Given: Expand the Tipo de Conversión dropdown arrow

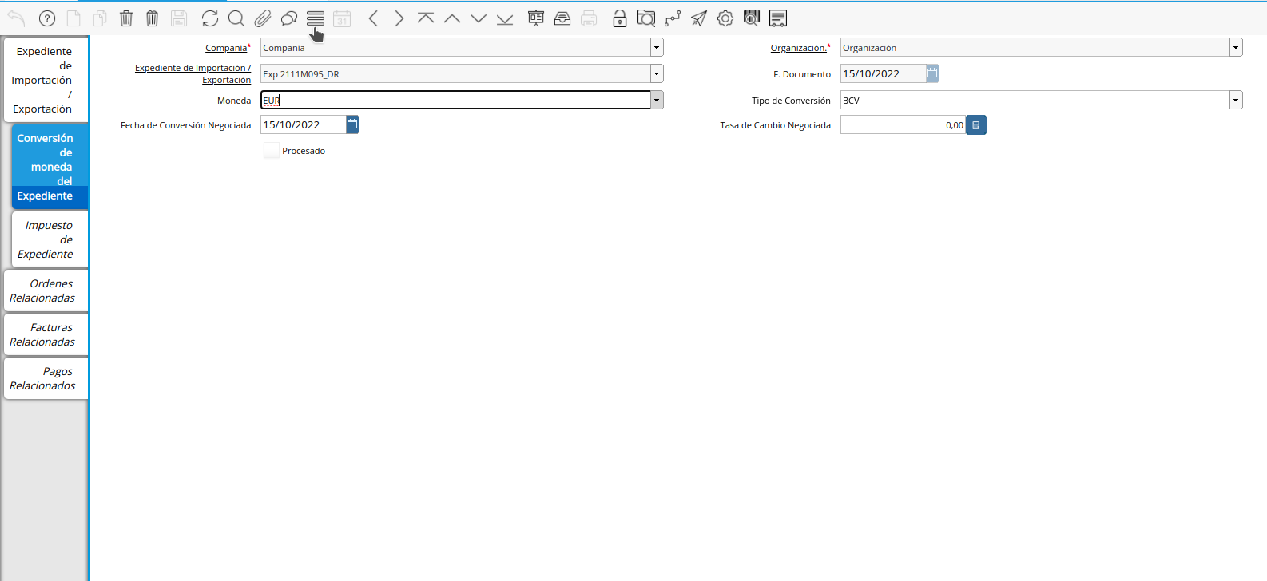Looking at the screenshot, I should [1236, 101].
